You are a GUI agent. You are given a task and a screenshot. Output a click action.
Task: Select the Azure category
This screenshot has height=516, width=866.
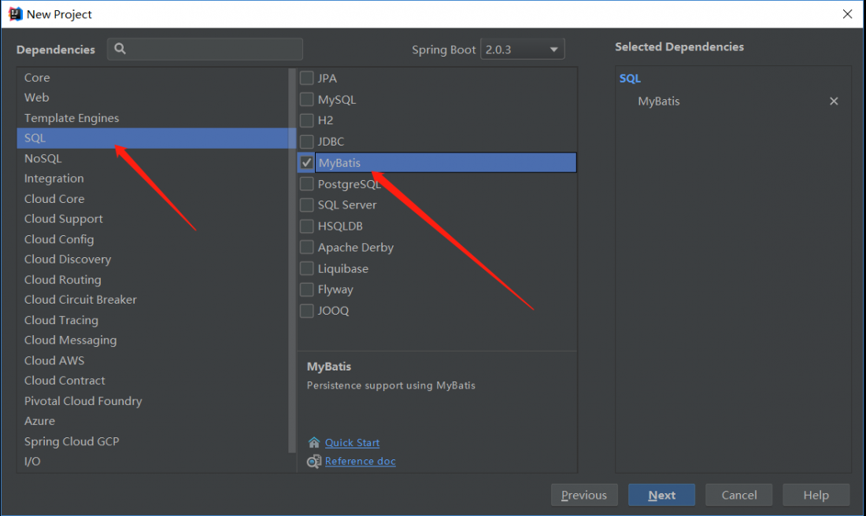[153, 421]
